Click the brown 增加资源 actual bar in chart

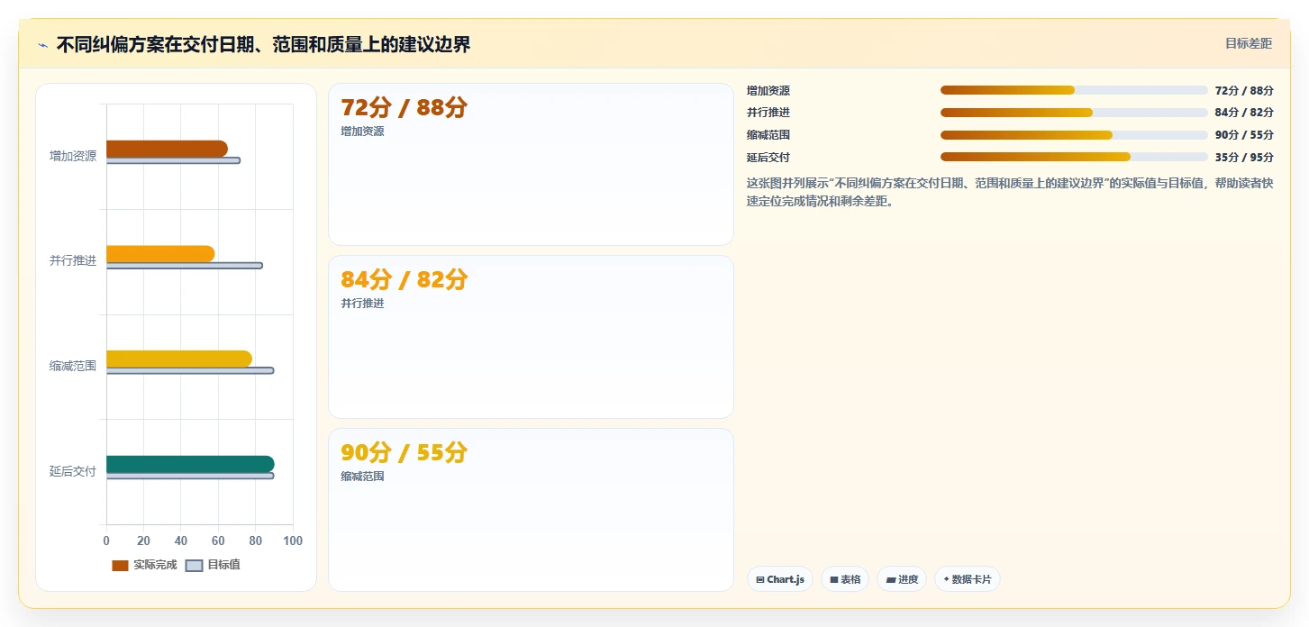pos(167,149)
